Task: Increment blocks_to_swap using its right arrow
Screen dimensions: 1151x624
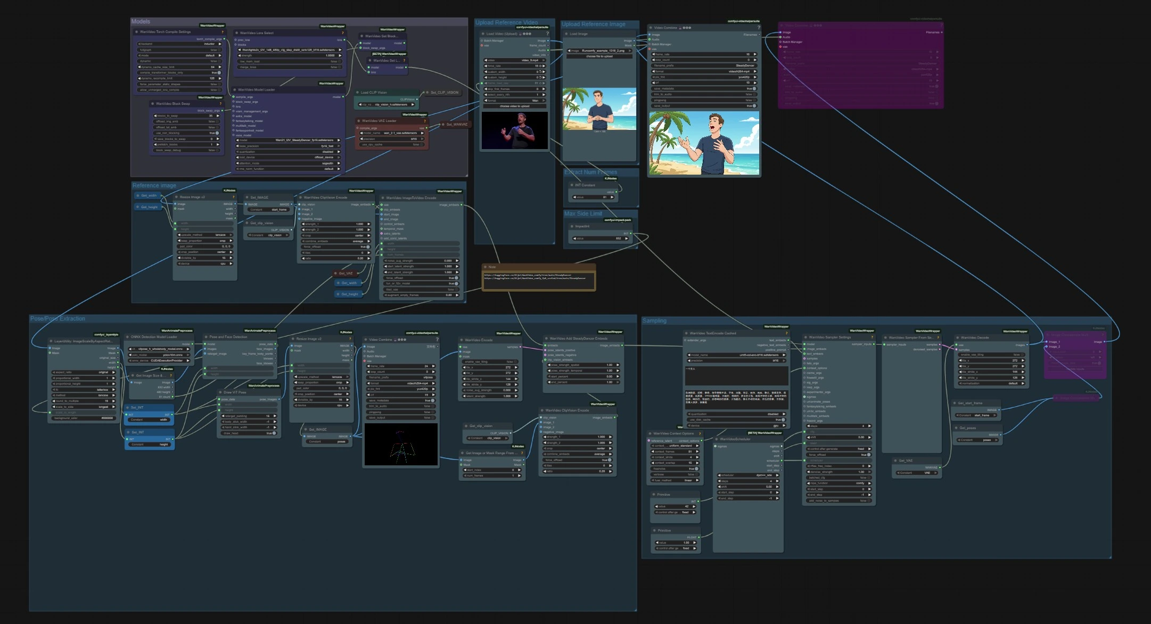Action: coord(218,116)
